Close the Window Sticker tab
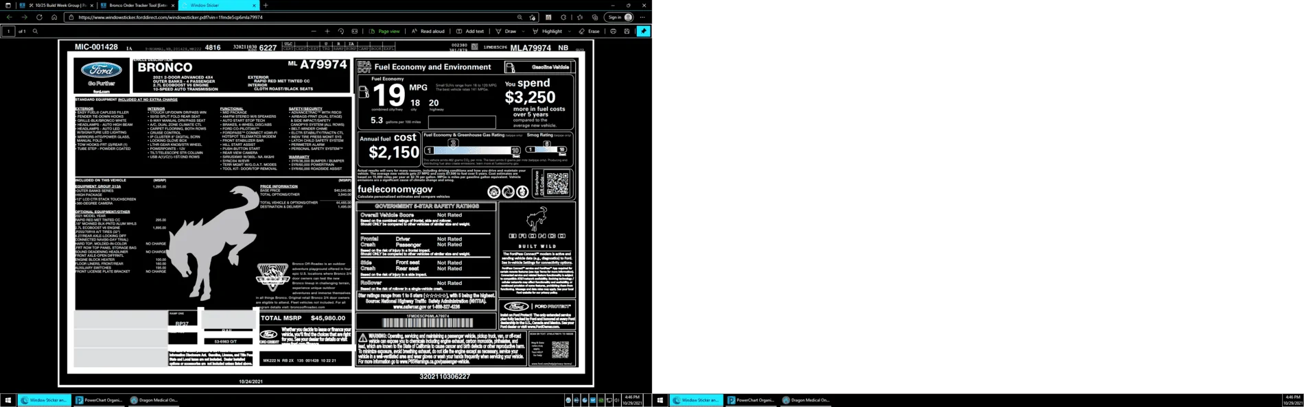Image resolution: width=1304 pixels, height=407 pixels. (254, 5)
